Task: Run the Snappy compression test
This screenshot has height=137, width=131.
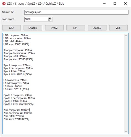Action: [33, 28]
